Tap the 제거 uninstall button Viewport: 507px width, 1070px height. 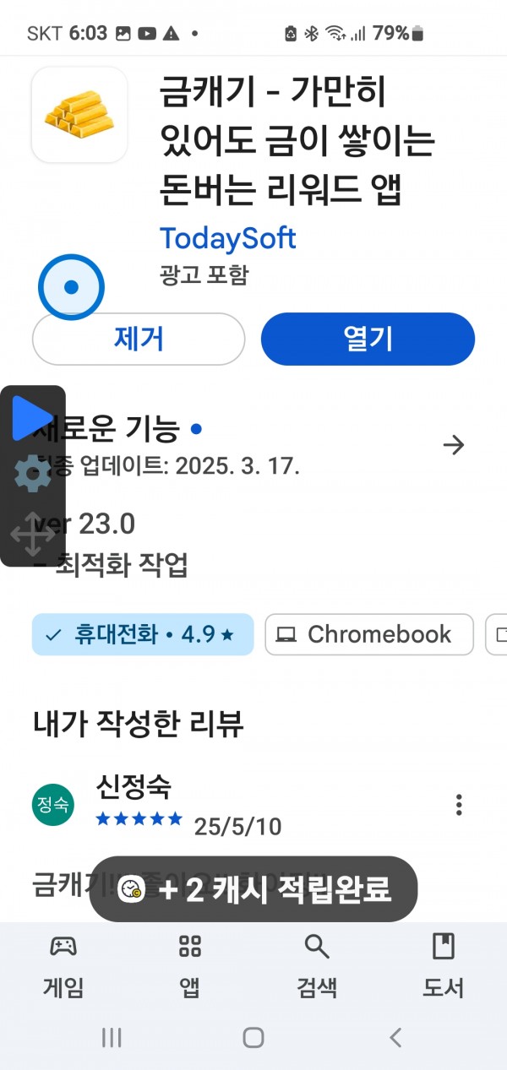coord(139,339)
